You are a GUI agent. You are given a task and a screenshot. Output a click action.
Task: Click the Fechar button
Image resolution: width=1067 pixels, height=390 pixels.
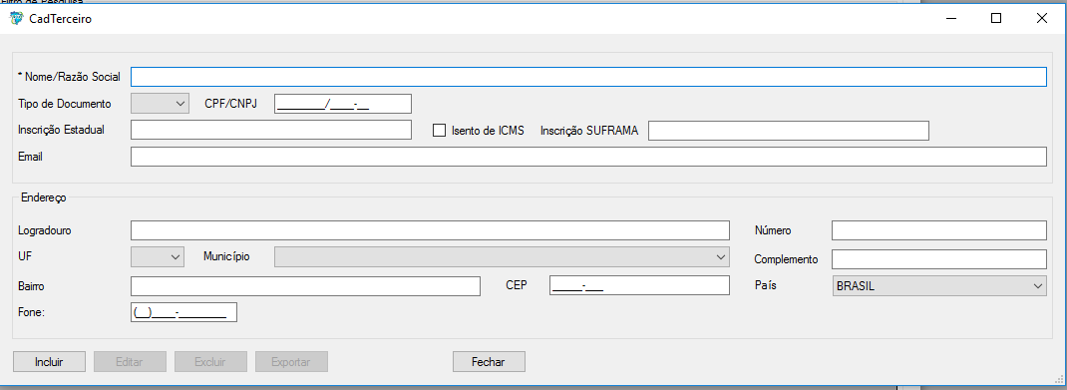(x=489, y=361)
